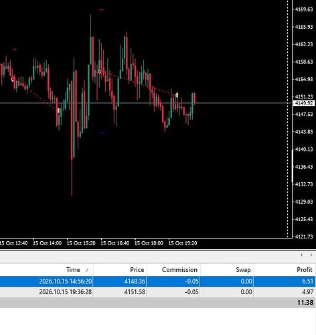Click the price cell 4148.36
This screenshot has width=316, height=335.
click(x=135, y=281)
